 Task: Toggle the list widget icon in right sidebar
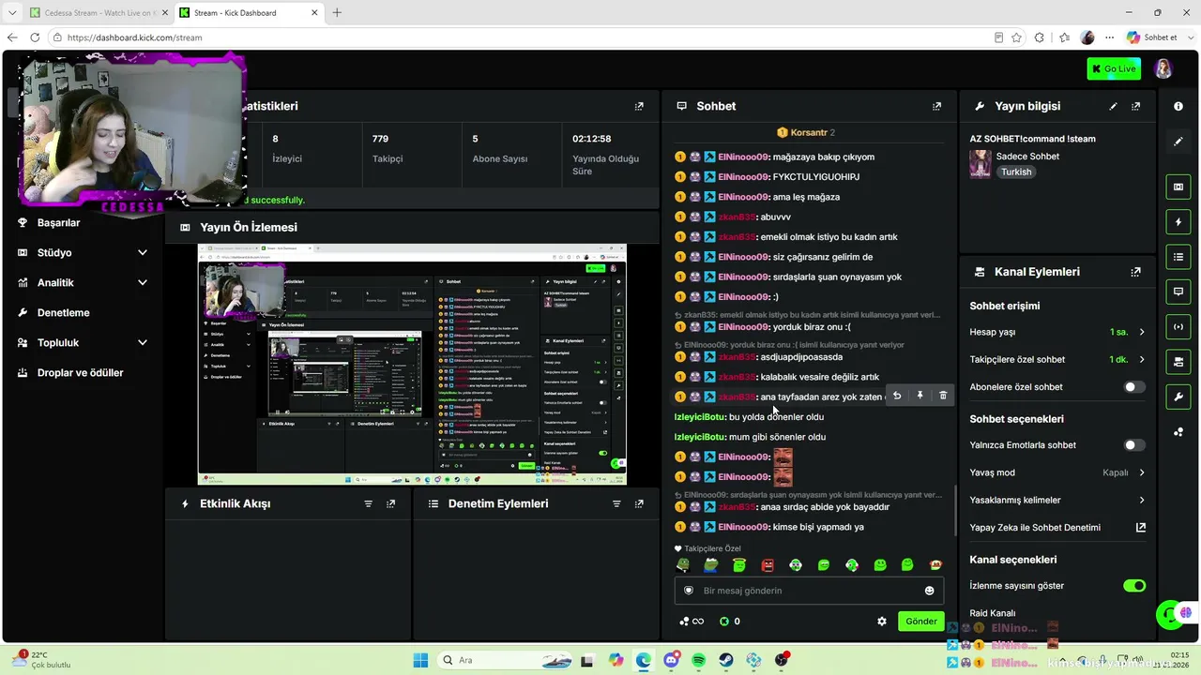click(1178, 257)
